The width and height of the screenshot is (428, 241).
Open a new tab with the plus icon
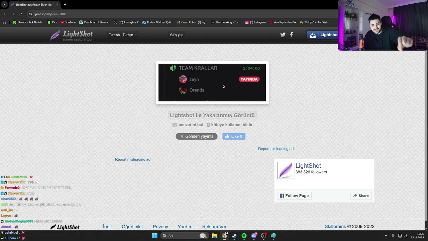coord(65,5)
